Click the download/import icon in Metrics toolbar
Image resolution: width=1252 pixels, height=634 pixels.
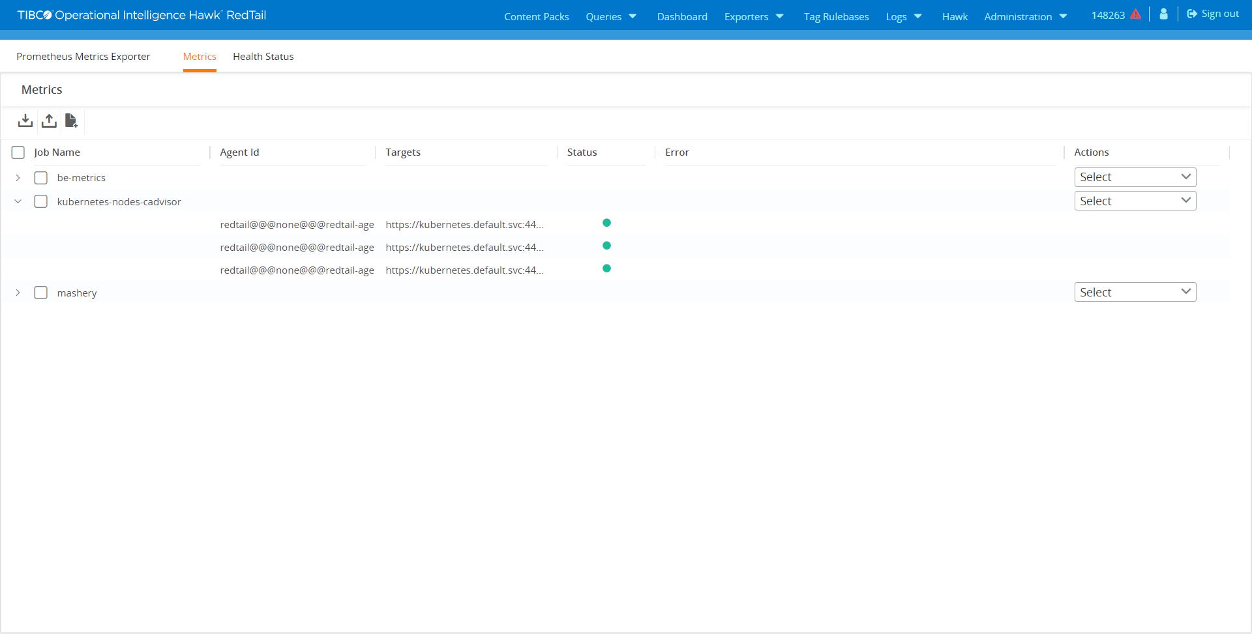(25, 121)
